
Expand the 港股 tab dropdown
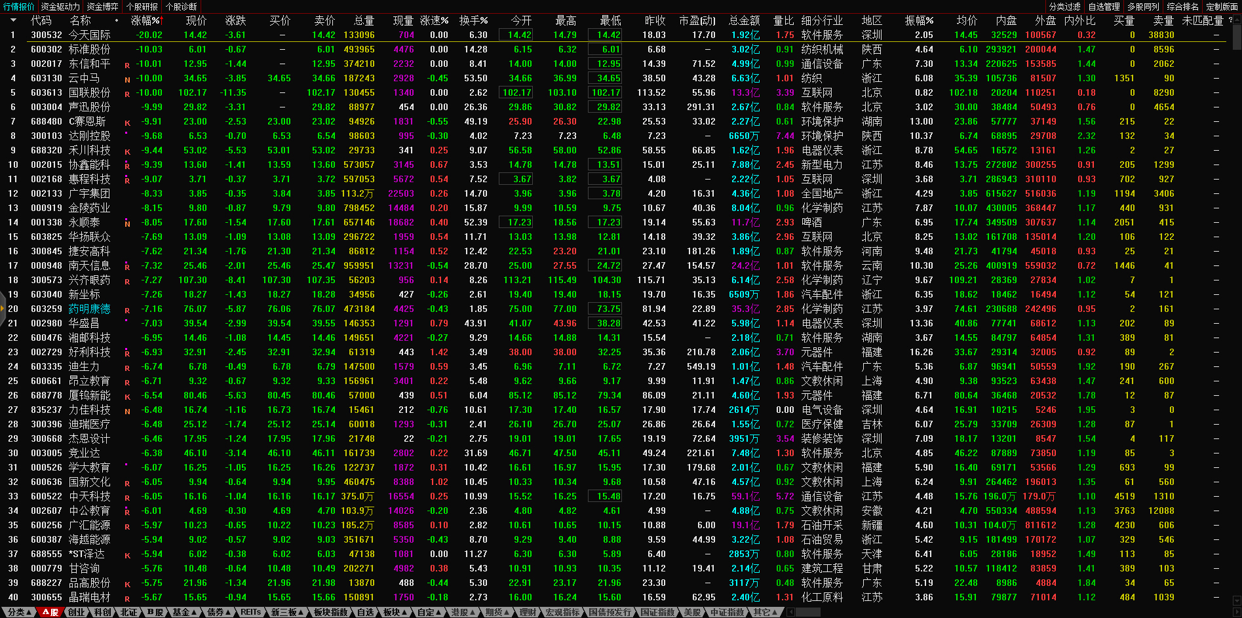click(x=462, y=612)
